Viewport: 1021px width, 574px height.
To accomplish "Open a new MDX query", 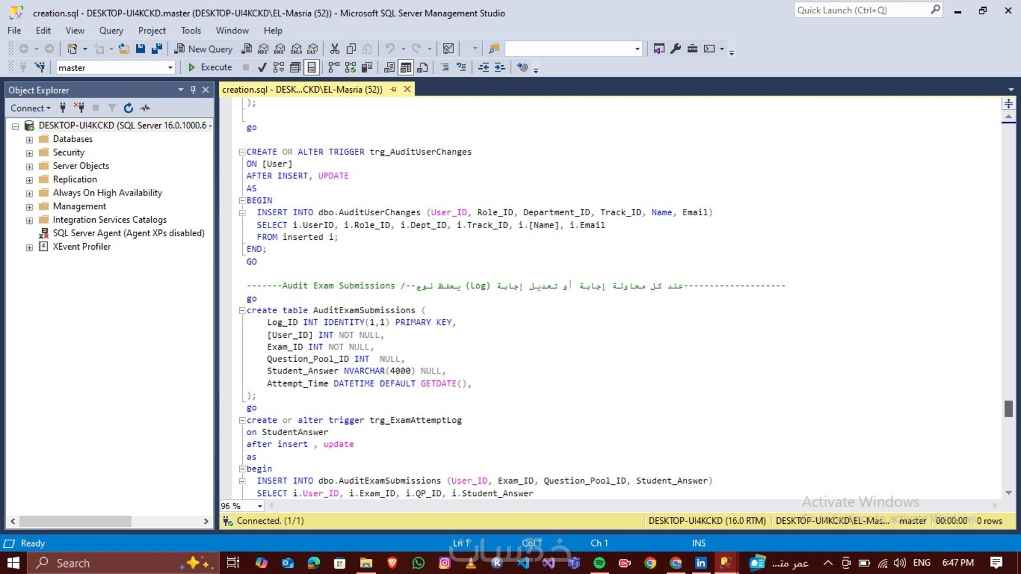I will coord(264,49).
